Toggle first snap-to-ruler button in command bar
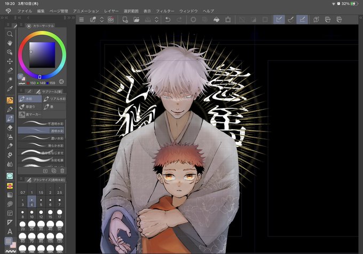Viewport: 363px width, 254px height. pyautogui.click(x=279, y=20)
